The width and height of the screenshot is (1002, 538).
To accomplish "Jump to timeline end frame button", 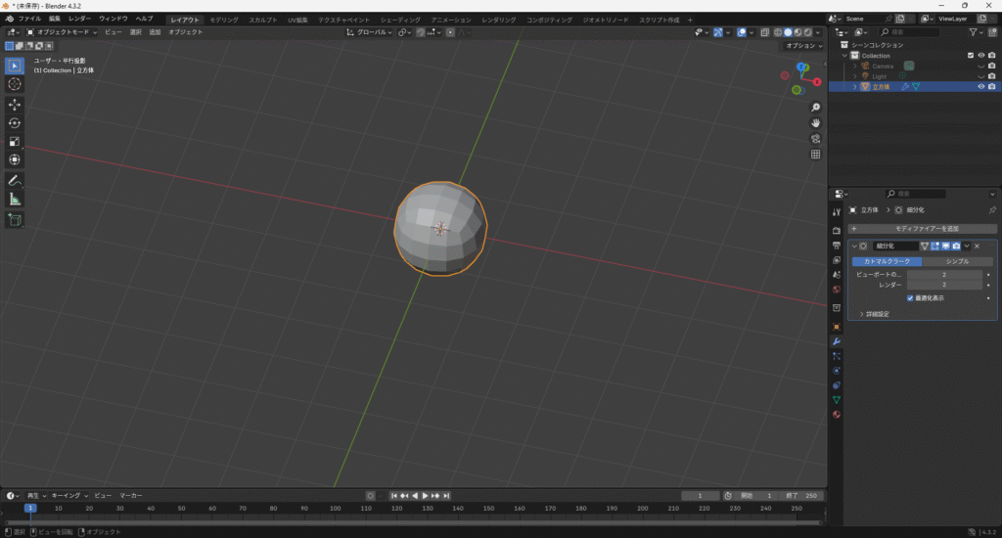I will pyautogui.click(x=446, y=496).
